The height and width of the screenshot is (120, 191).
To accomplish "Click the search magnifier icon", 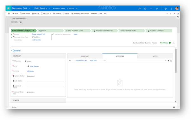I will pyautogui.click(x=140, y=9).
